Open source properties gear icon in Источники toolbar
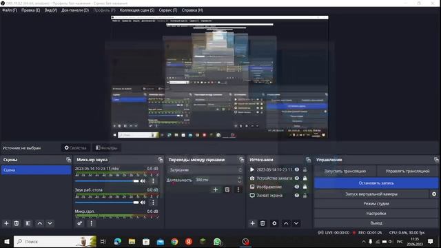The width and height of the screenshot is (441, 248). click(274, 223)
